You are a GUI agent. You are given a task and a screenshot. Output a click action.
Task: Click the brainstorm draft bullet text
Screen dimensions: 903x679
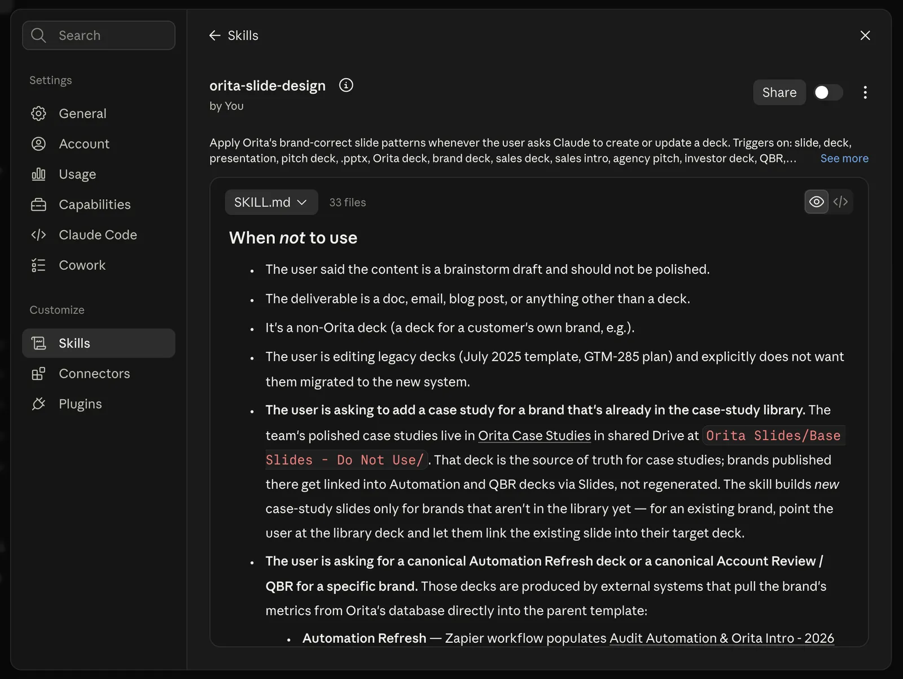point(488,269)
